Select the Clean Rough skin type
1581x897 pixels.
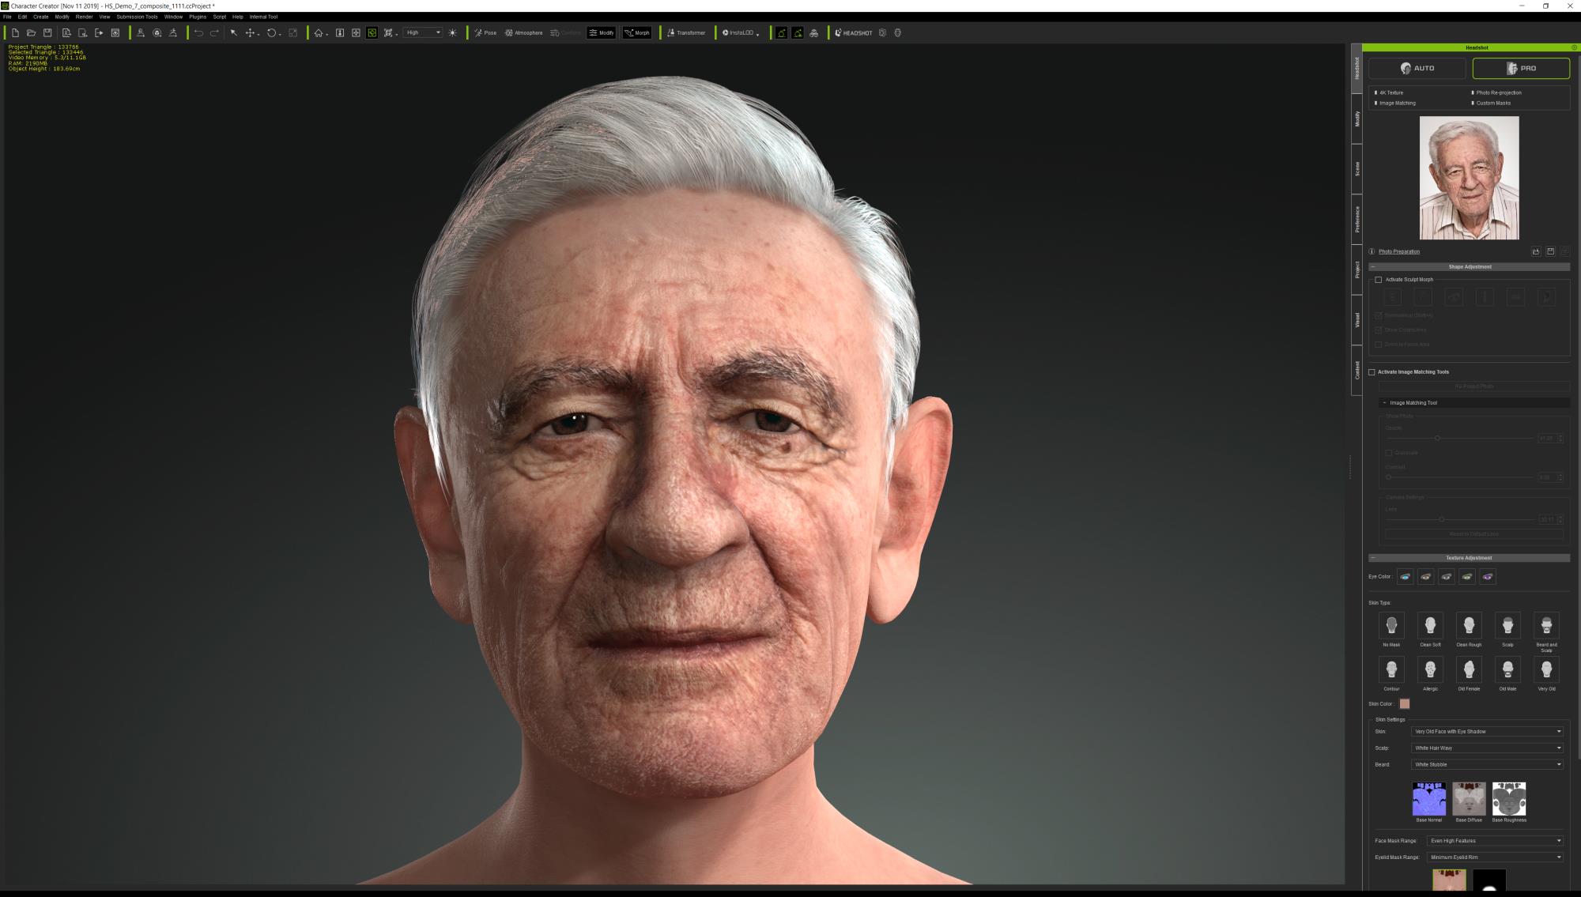pyautogui.click(x=1469, y=625)
